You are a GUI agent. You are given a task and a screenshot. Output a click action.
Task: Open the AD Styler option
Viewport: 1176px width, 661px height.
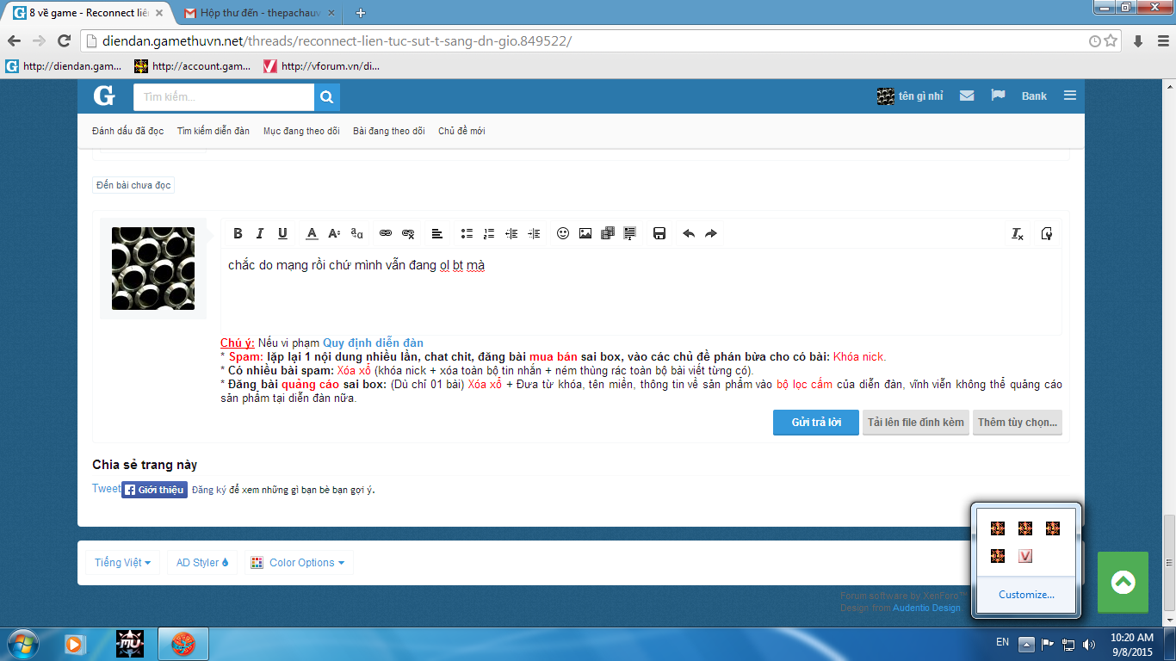[x=202, y=563]
